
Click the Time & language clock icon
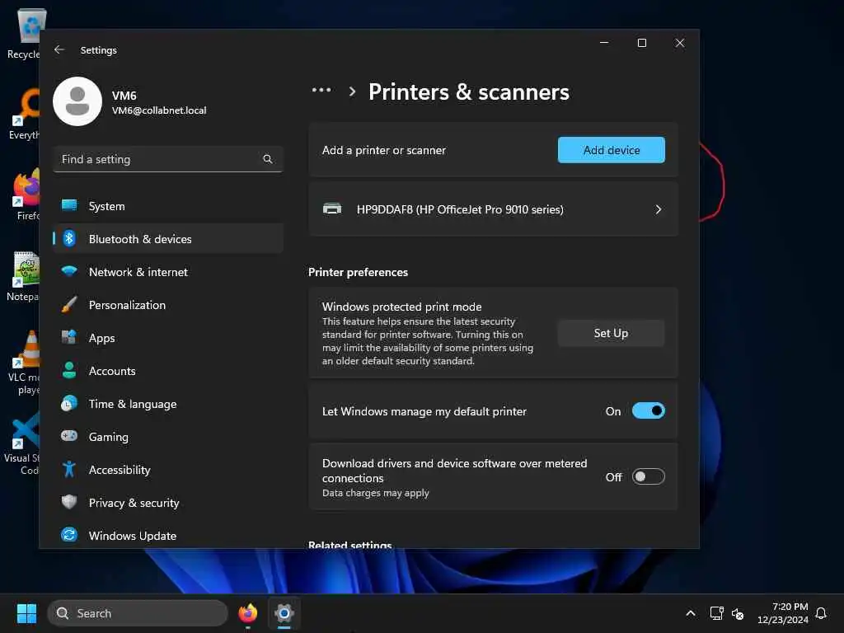click(x=69, y=404)
